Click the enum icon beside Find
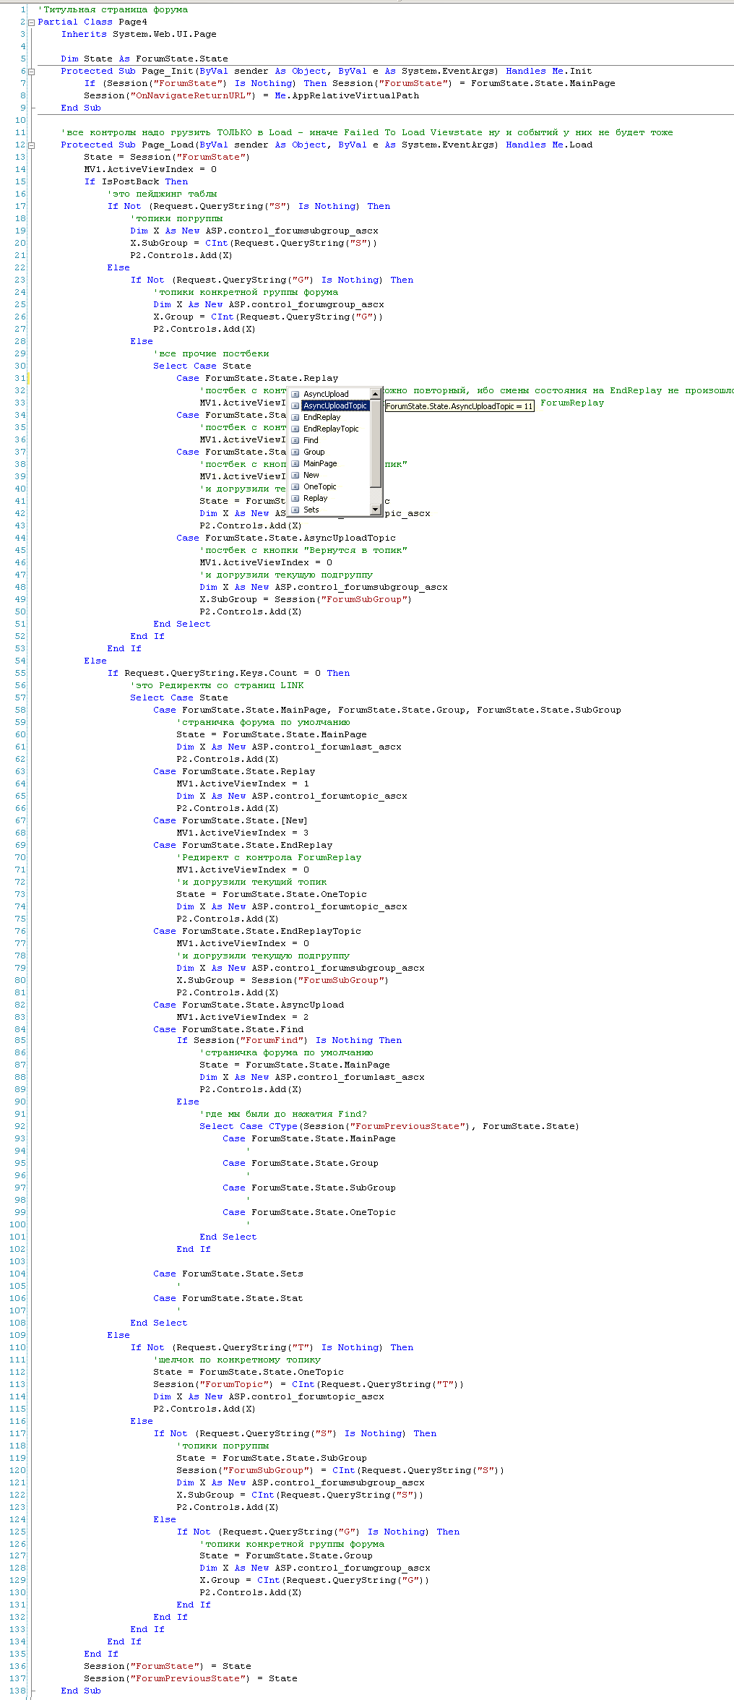The width and height of the screenshot is (734, 1700). [295, 440]
